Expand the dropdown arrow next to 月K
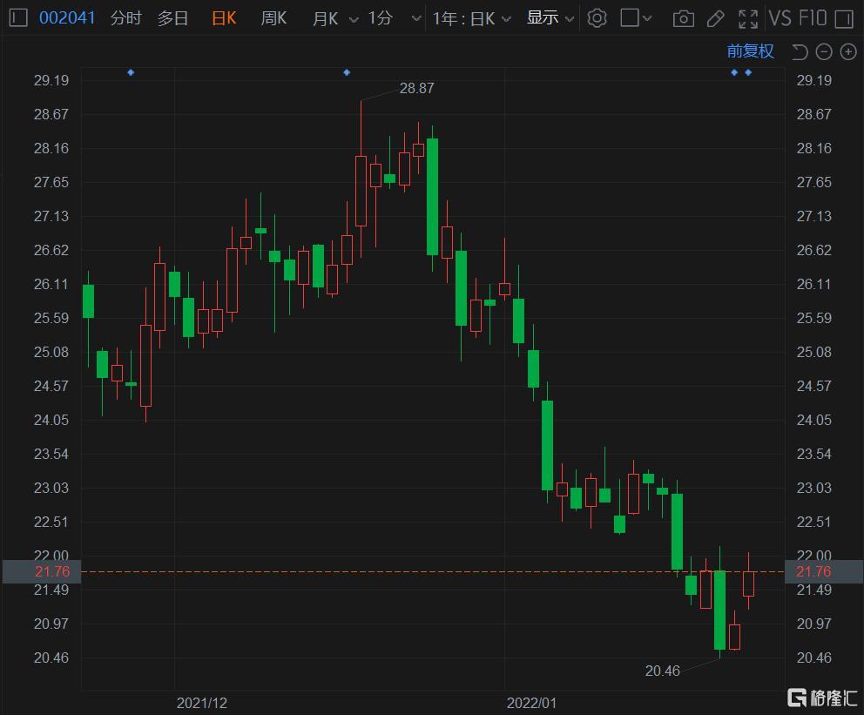Screen dimensions: 864x715 pos(354,20)
